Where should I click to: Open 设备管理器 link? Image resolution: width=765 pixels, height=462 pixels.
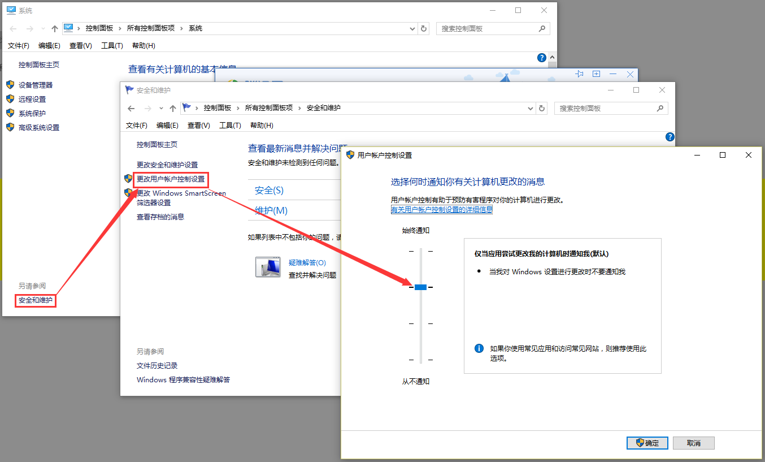click(x=36, y=85)
